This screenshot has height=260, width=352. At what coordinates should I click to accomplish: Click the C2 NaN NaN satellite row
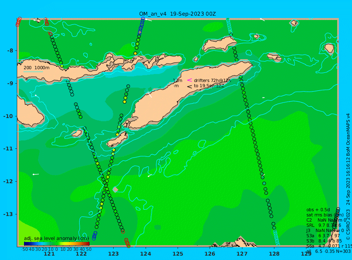(x=326, y=220)
